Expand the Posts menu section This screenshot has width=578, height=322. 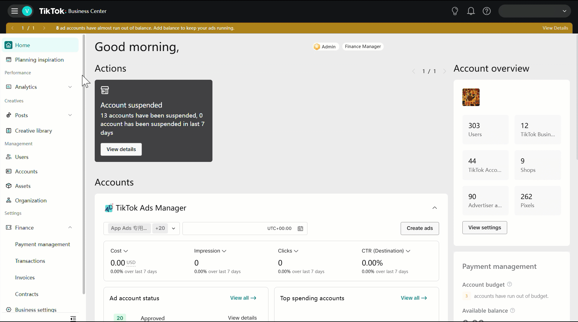pos(70,115)
